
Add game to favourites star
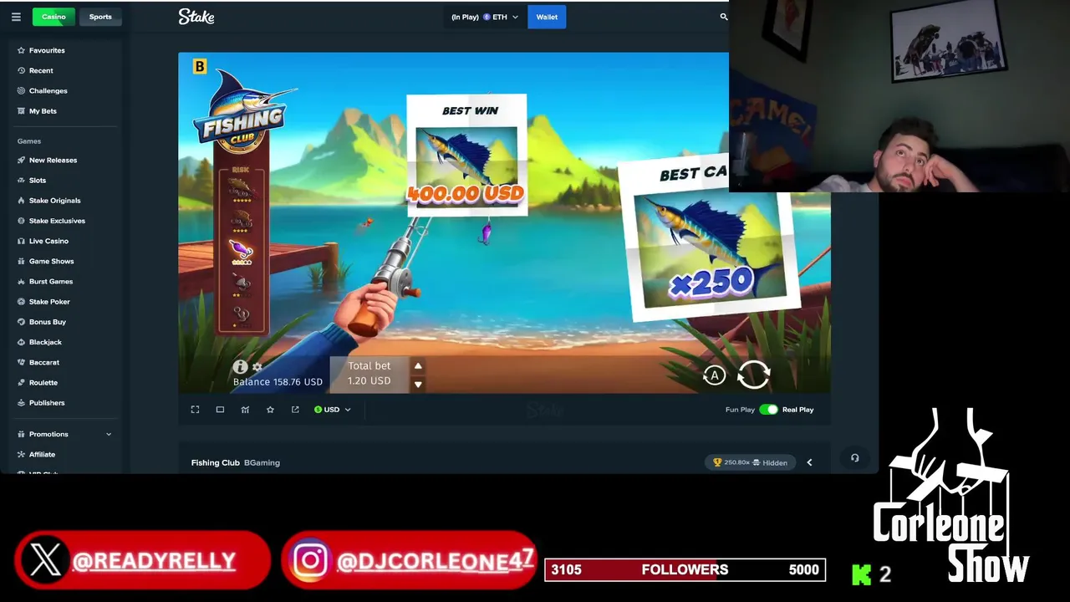point(270,410)
